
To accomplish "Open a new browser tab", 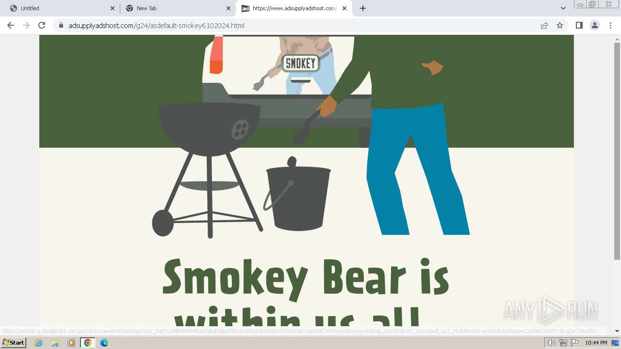I will click(x=362, y=8).
